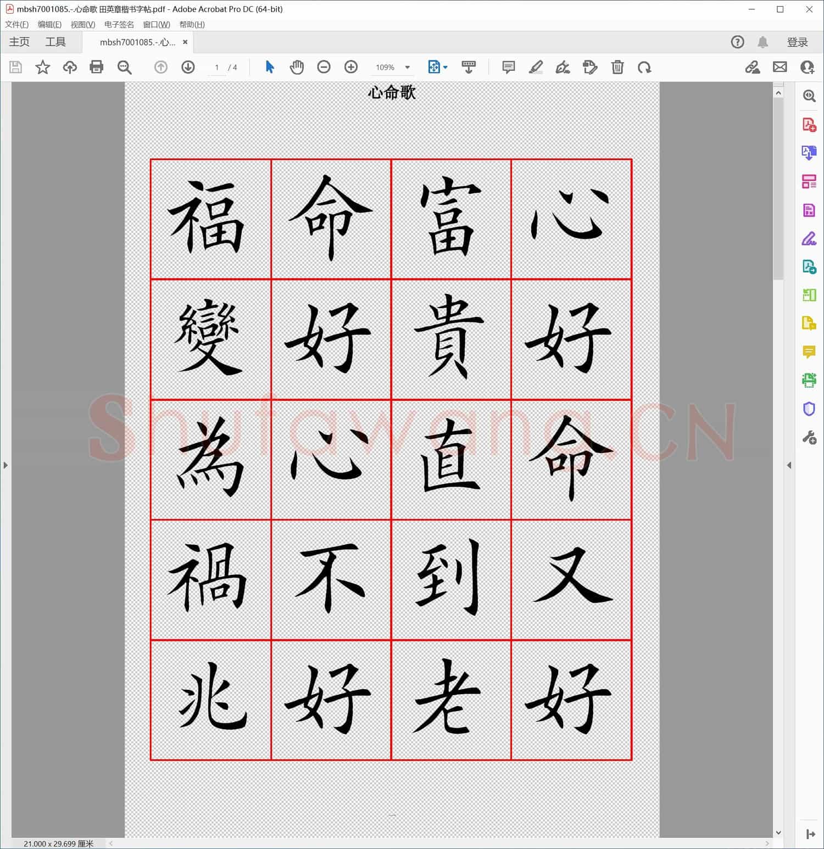This screenshot has height=849, width=824.
Task: Click the sticky note comment icon
Action: 508,67
